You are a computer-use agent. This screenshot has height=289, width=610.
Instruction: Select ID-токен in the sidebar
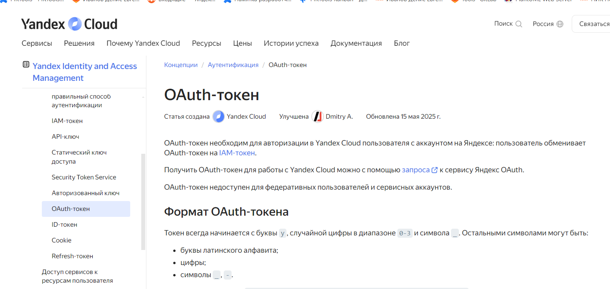[64, 225]
